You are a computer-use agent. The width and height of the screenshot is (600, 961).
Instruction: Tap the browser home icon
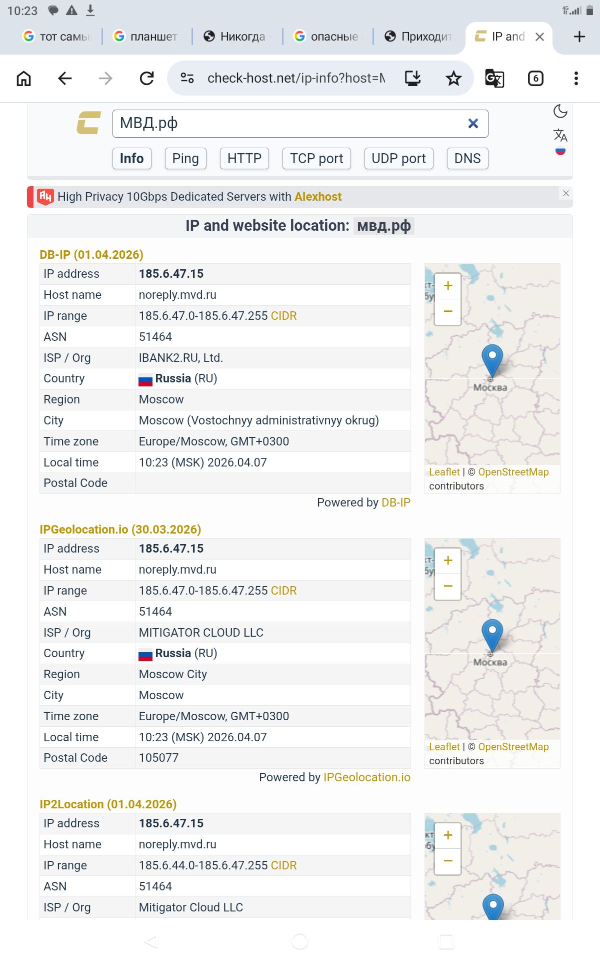(24, 79)
